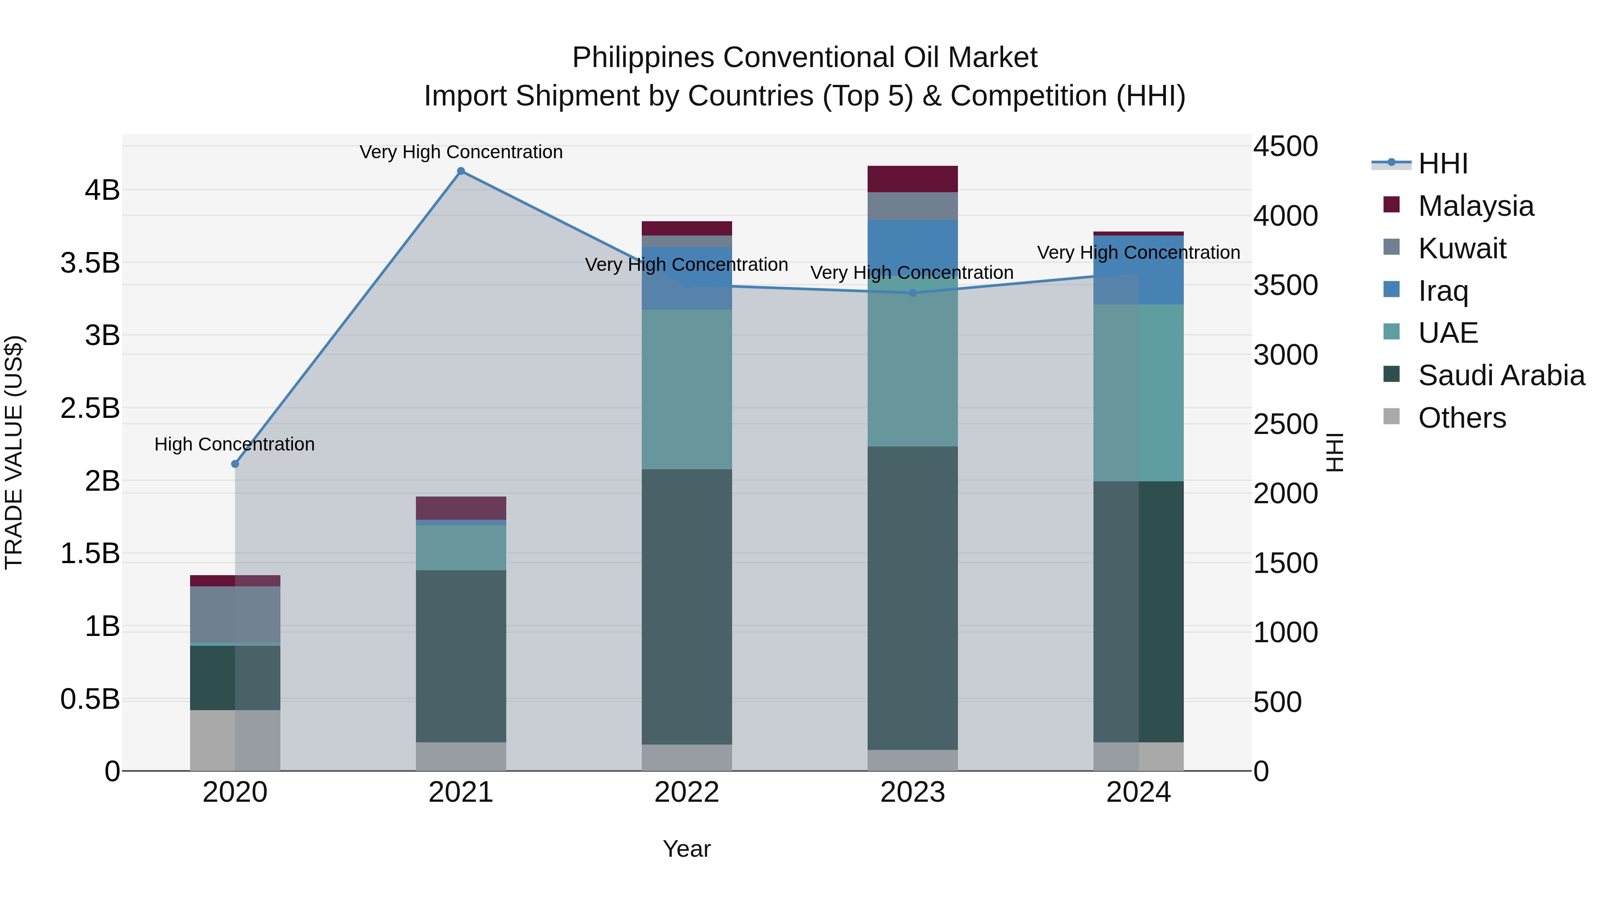1610x905 pixels.
Task: Select the Others segment of 2020 bar
Action: coord(235,741)
